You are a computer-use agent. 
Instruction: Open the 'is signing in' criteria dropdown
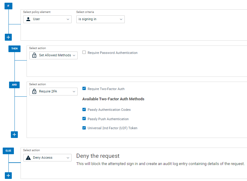pyautogui.click(x=100, y=19)
